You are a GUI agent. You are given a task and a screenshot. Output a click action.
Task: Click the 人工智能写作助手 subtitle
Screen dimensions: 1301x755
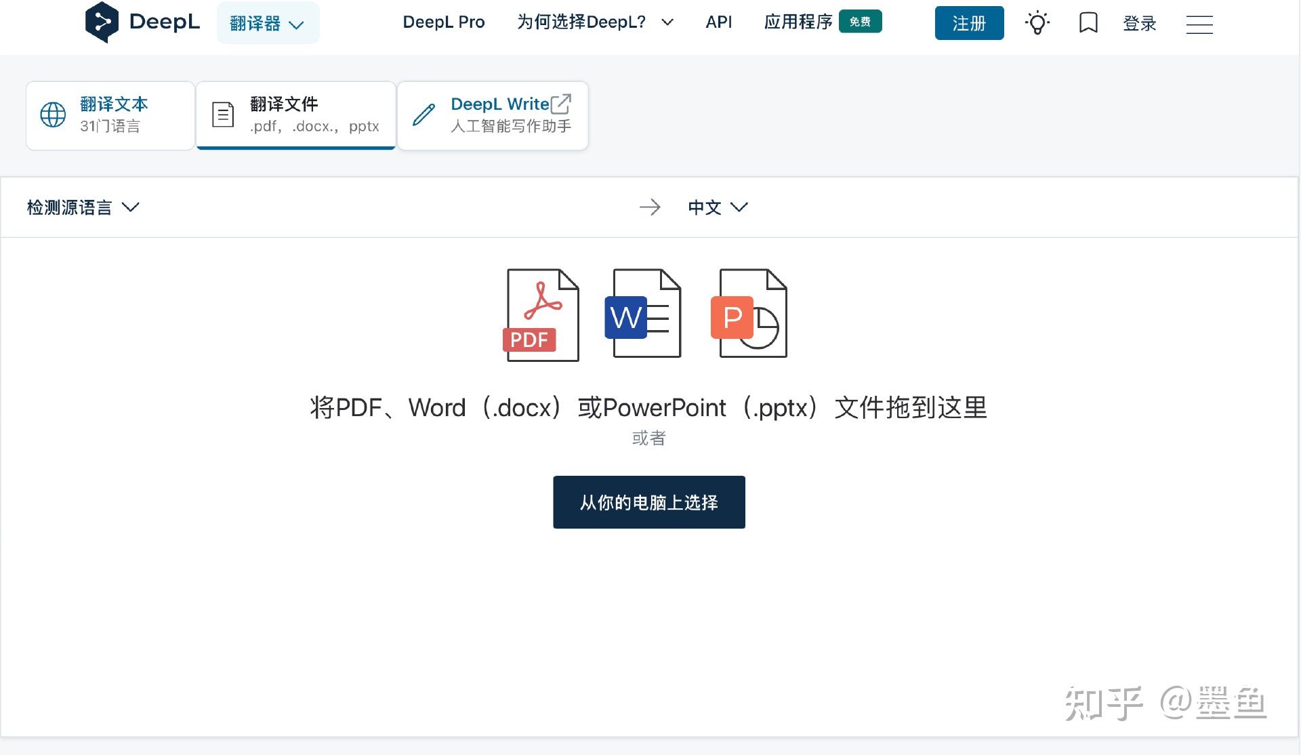pos(511,126)
